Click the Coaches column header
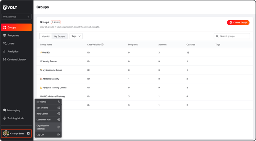Image resolution: width=256 pixels, height=141 pixels. tap(191, 45)
